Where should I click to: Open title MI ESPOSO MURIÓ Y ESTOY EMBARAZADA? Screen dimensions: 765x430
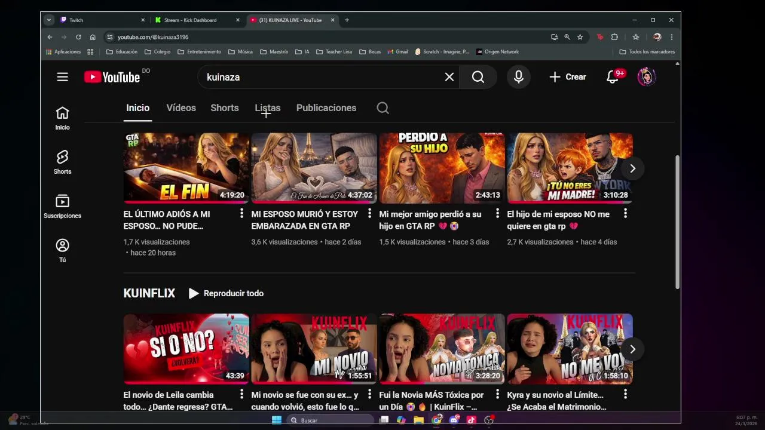(x=305, y=220)
